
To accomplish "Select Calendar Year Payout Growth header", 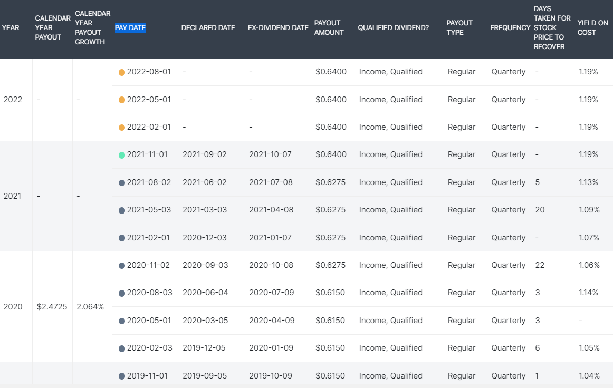I will tap(93, 28).
